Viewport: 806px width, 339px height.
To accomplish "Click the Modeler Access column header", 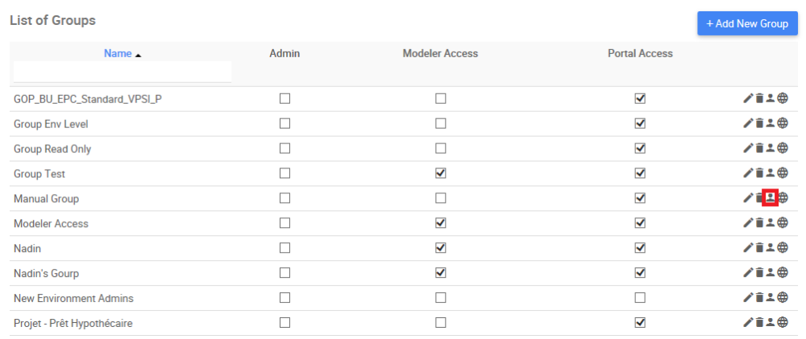I will pyautogui.click(x=440, y=54).
